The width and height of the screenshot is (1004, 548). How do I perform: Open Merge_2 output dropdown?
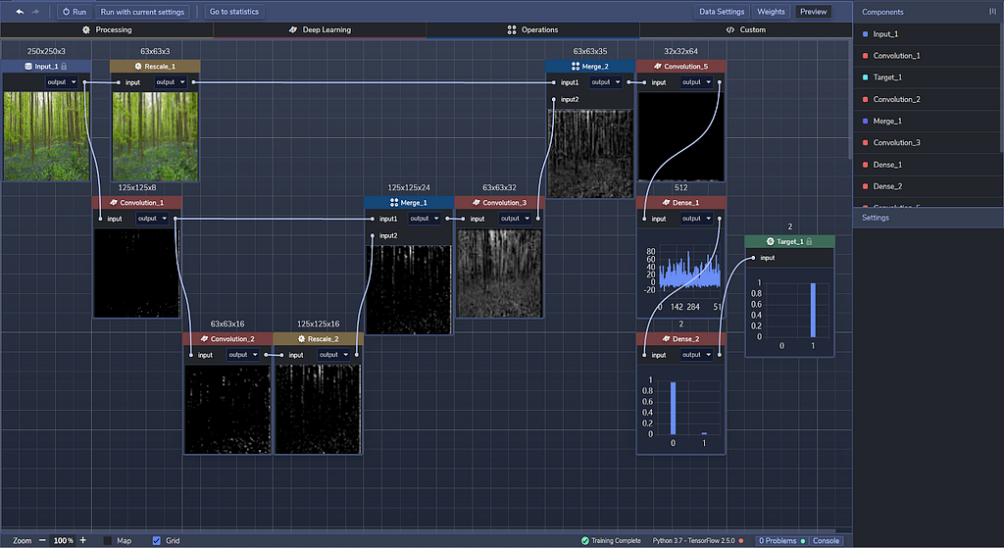point(606,82)
